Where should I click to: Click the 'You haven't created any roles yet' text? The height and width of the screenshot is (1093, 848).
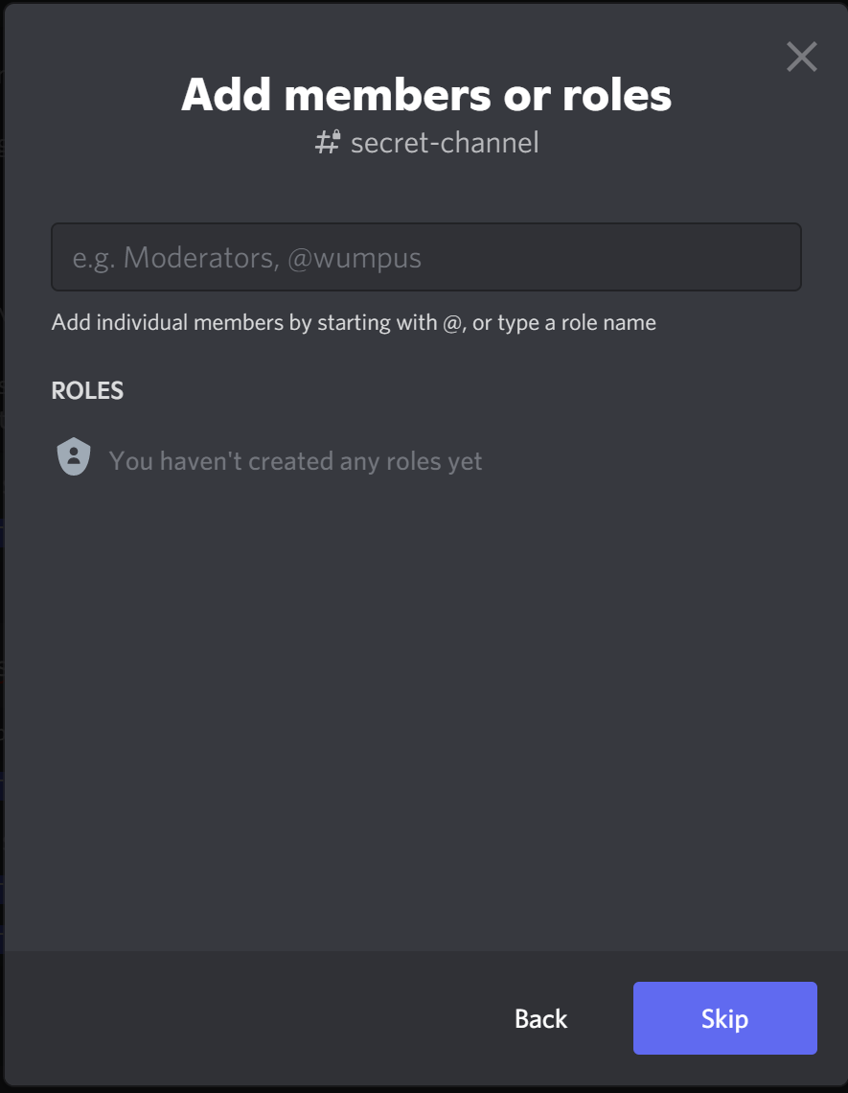click(x=295, y=460)
